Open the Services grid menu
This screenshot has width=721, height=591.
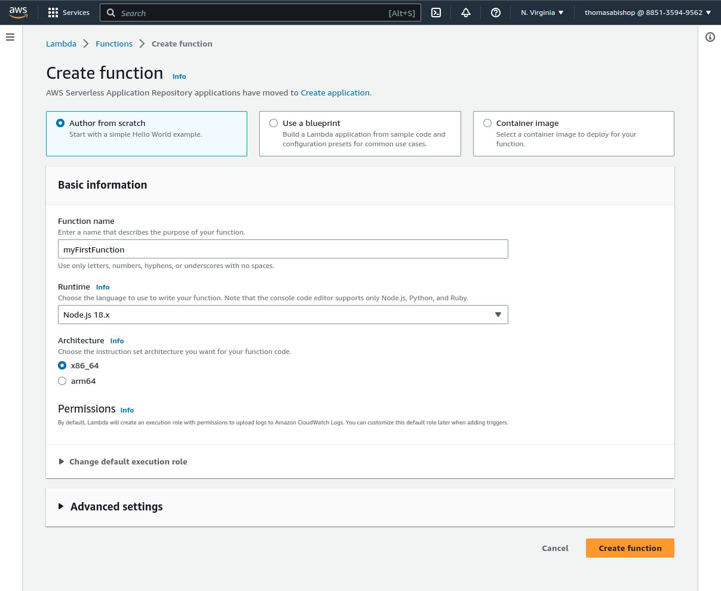[x=69, y=13]
